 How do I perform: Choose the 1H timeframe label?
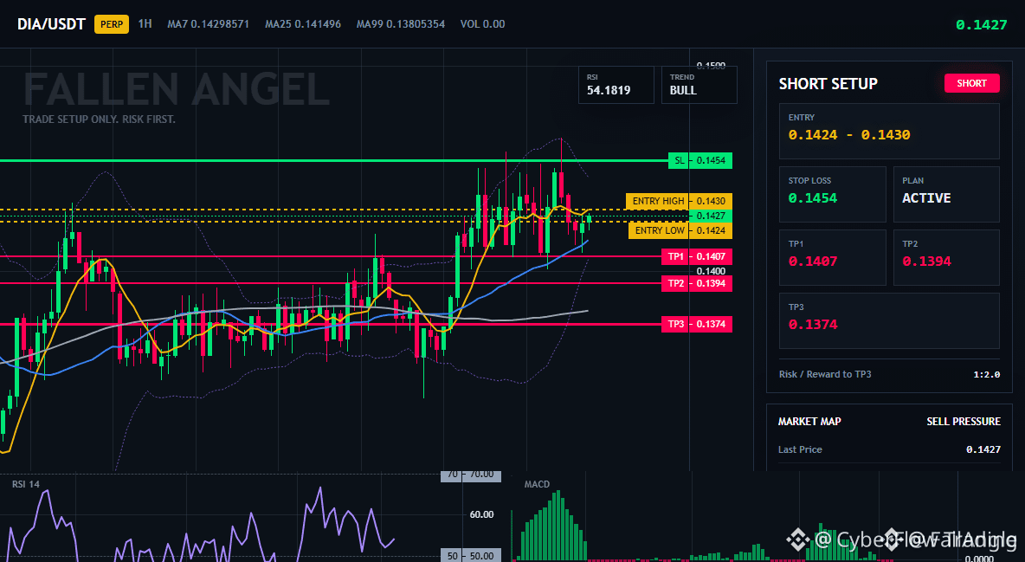145,23
